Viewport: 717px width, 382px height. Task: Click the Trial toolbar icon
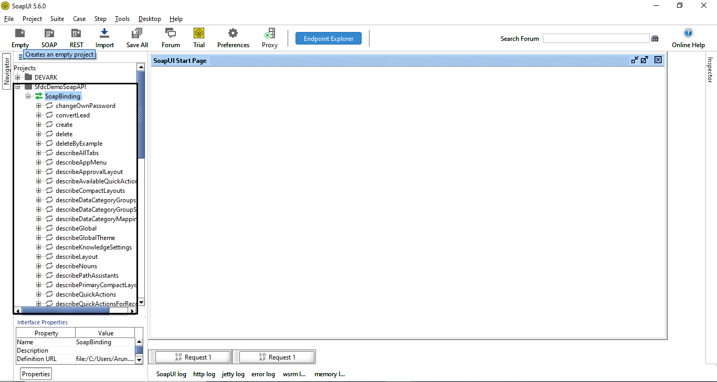coord(199,38)
